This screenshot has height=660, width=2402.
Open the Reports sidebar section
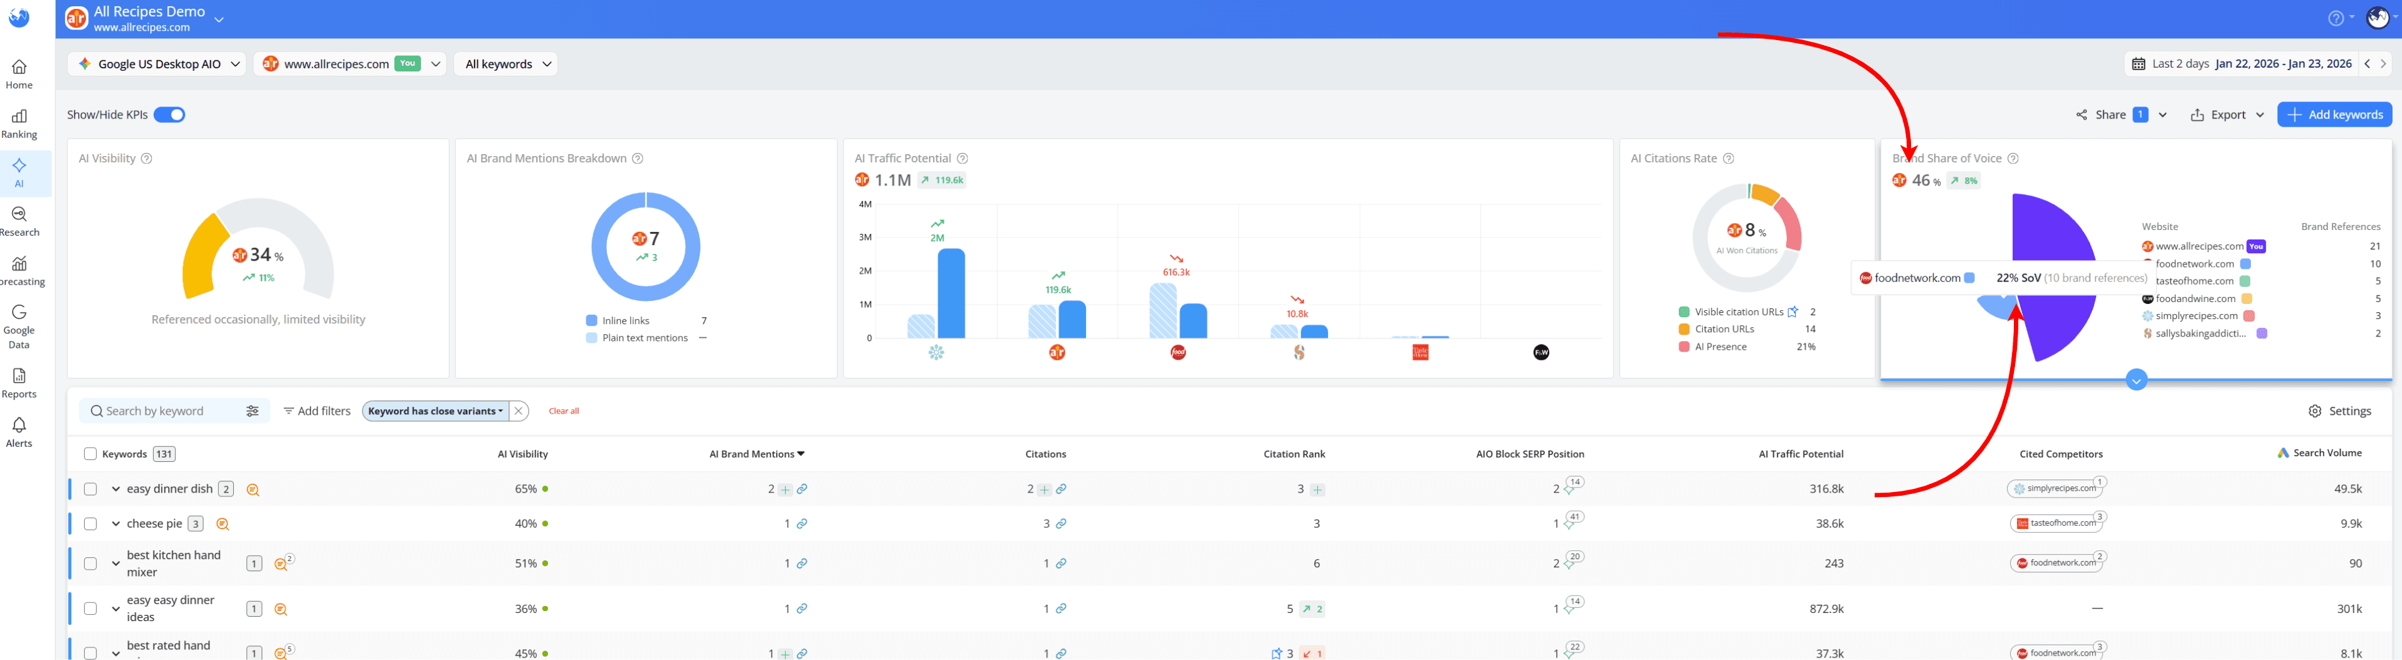point(19,383)
